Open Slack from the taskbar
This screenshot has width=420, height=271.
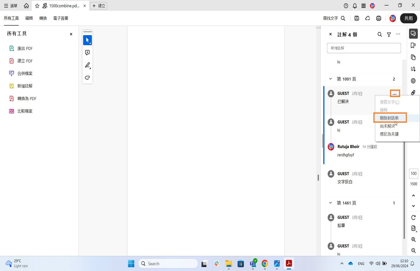217,263
